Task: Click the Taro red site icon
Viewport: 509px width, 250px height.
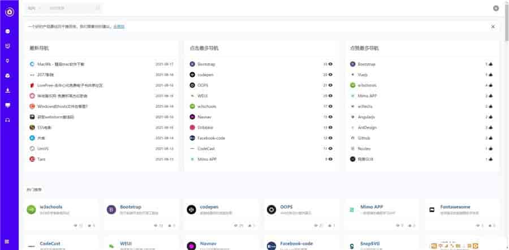Action: coord(32,159)
